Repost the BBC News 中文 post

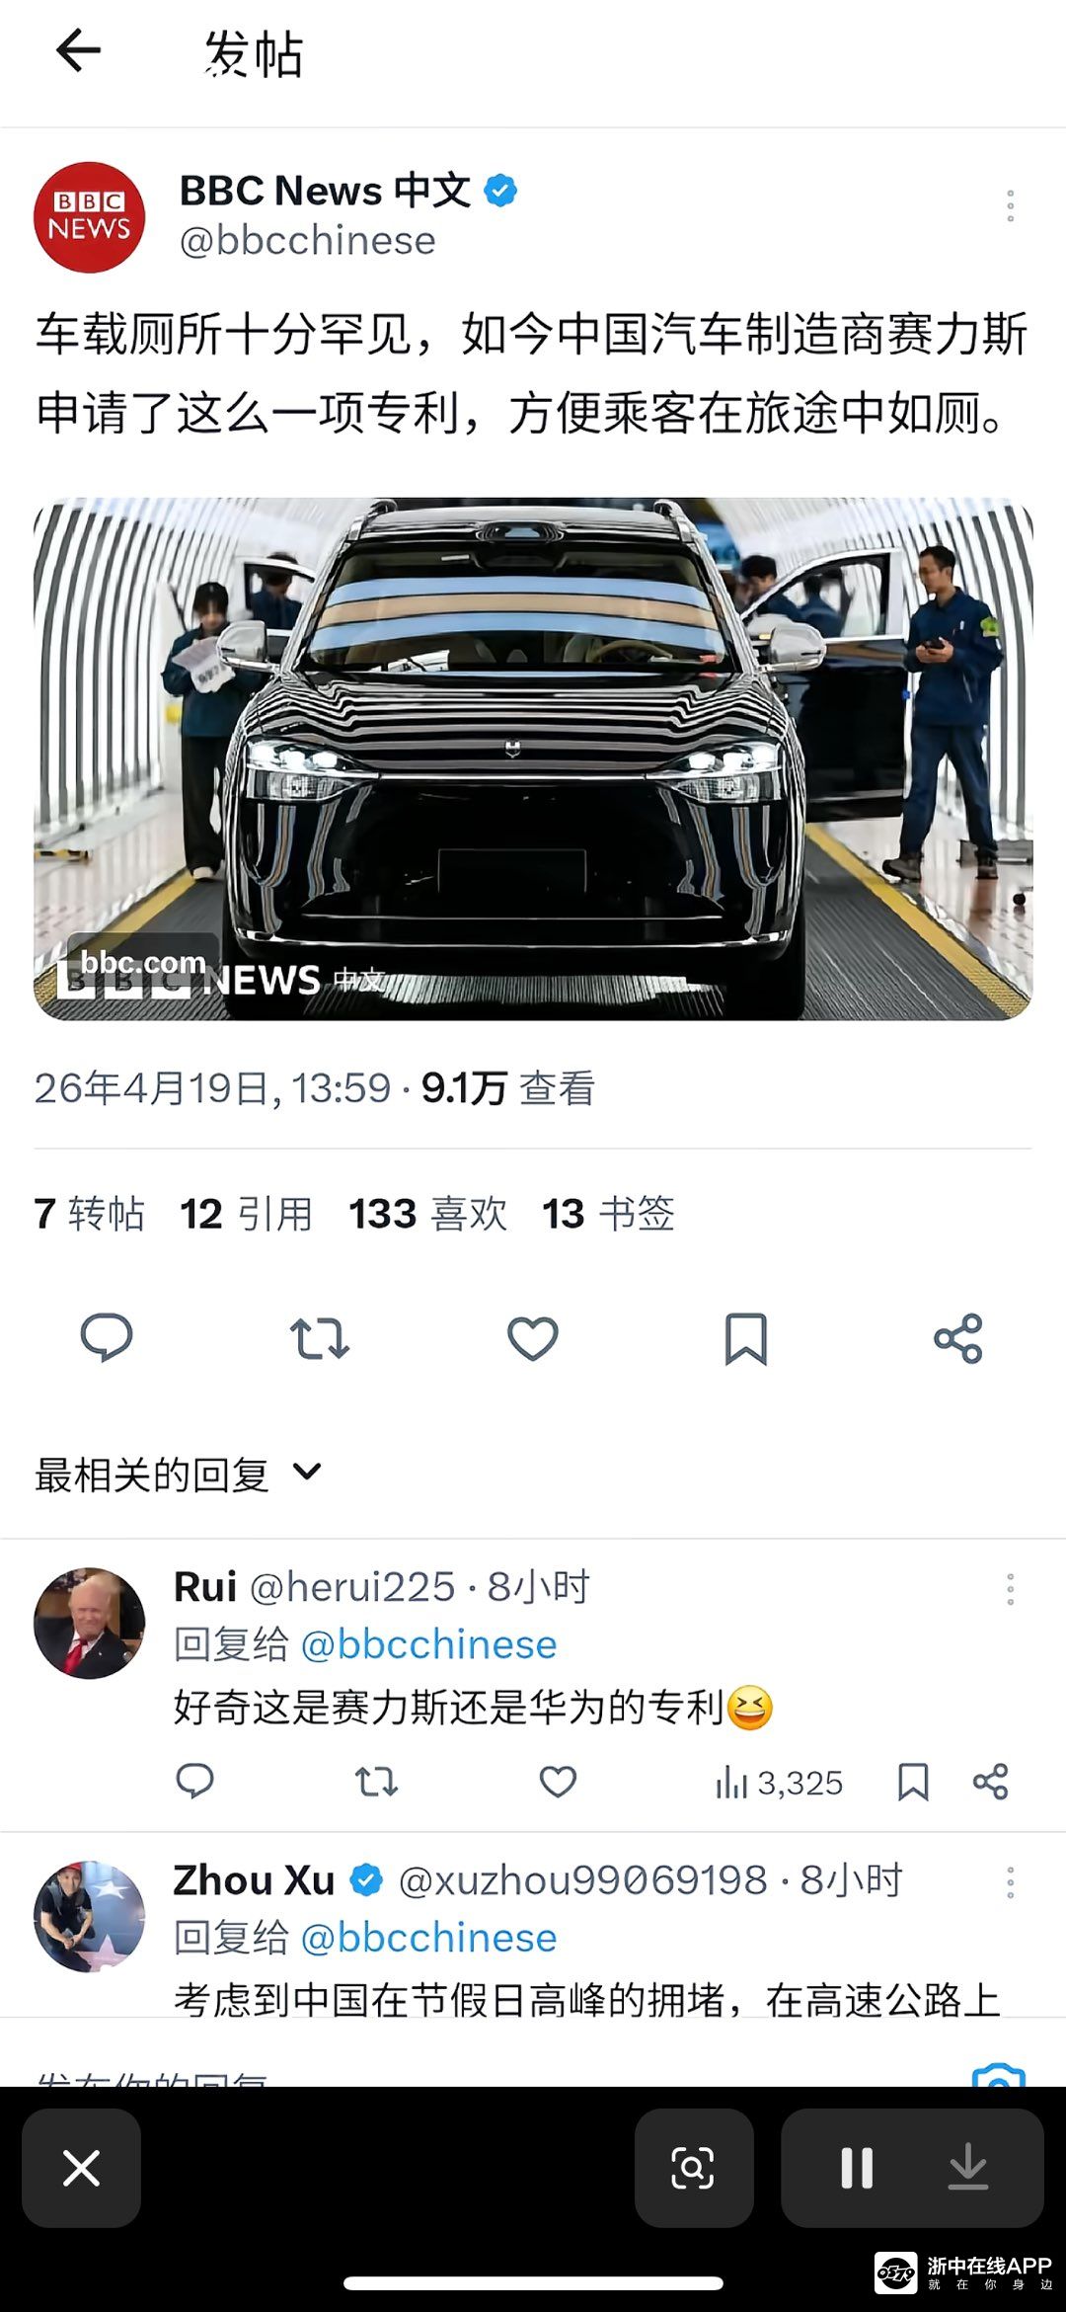(319, 1338)
